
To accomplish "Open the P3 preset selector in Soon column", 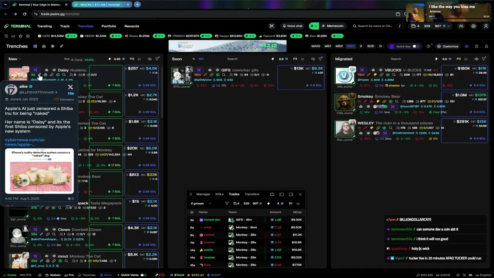I will (x=295, y=59).
